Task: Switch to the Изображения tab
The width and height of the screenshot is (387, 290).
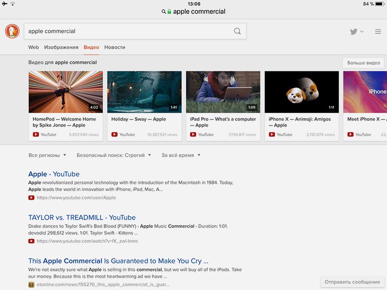Action: [x=61, y=47]
